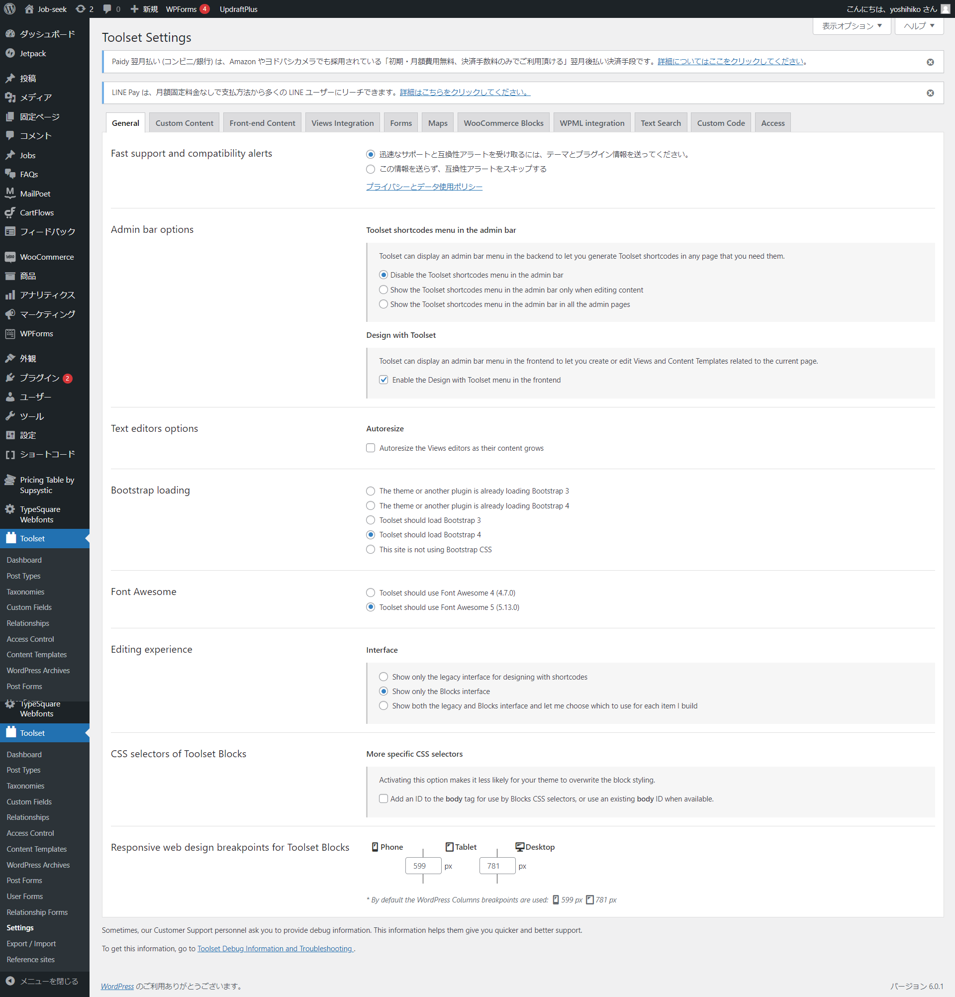Click the plus icon beside 新規
This screenshot has height=997, width=955.
pyautogui.click(x=134, y=8)
